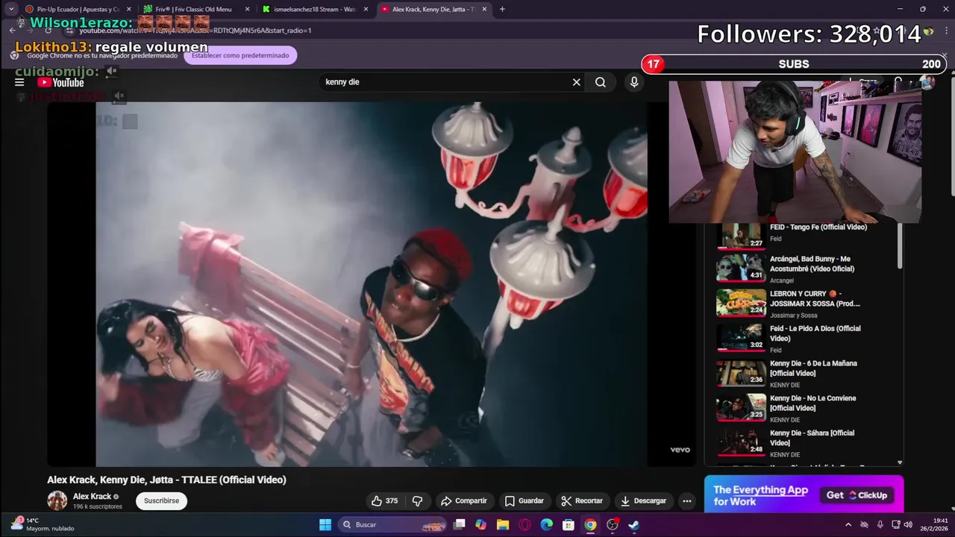The height and width of the screenshot is (537, 955).
Task: Close the Pin-Up Ecuador tab
Action: tap(128, 9)
